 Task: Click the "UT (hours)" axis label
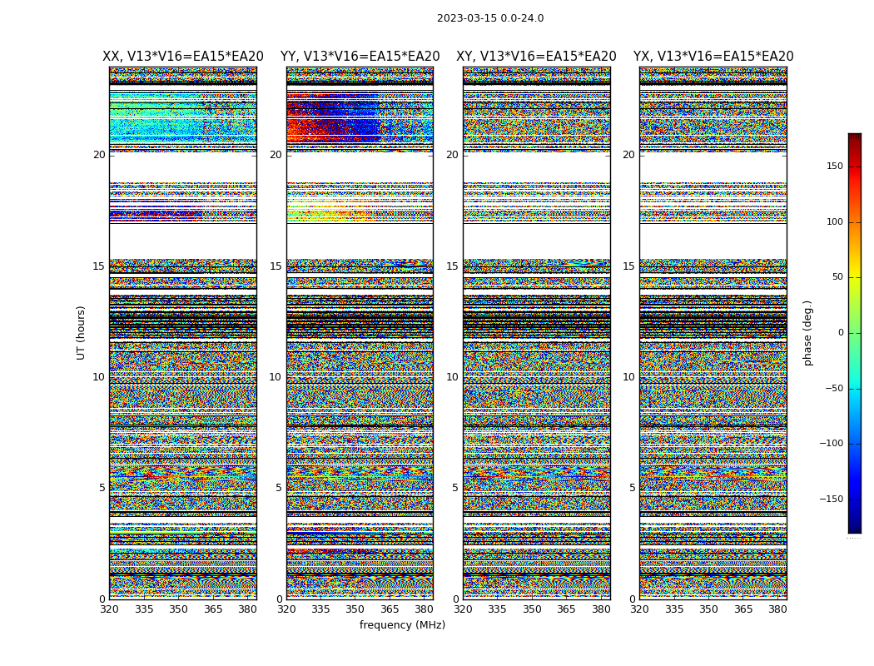click(x=81, y=333)
